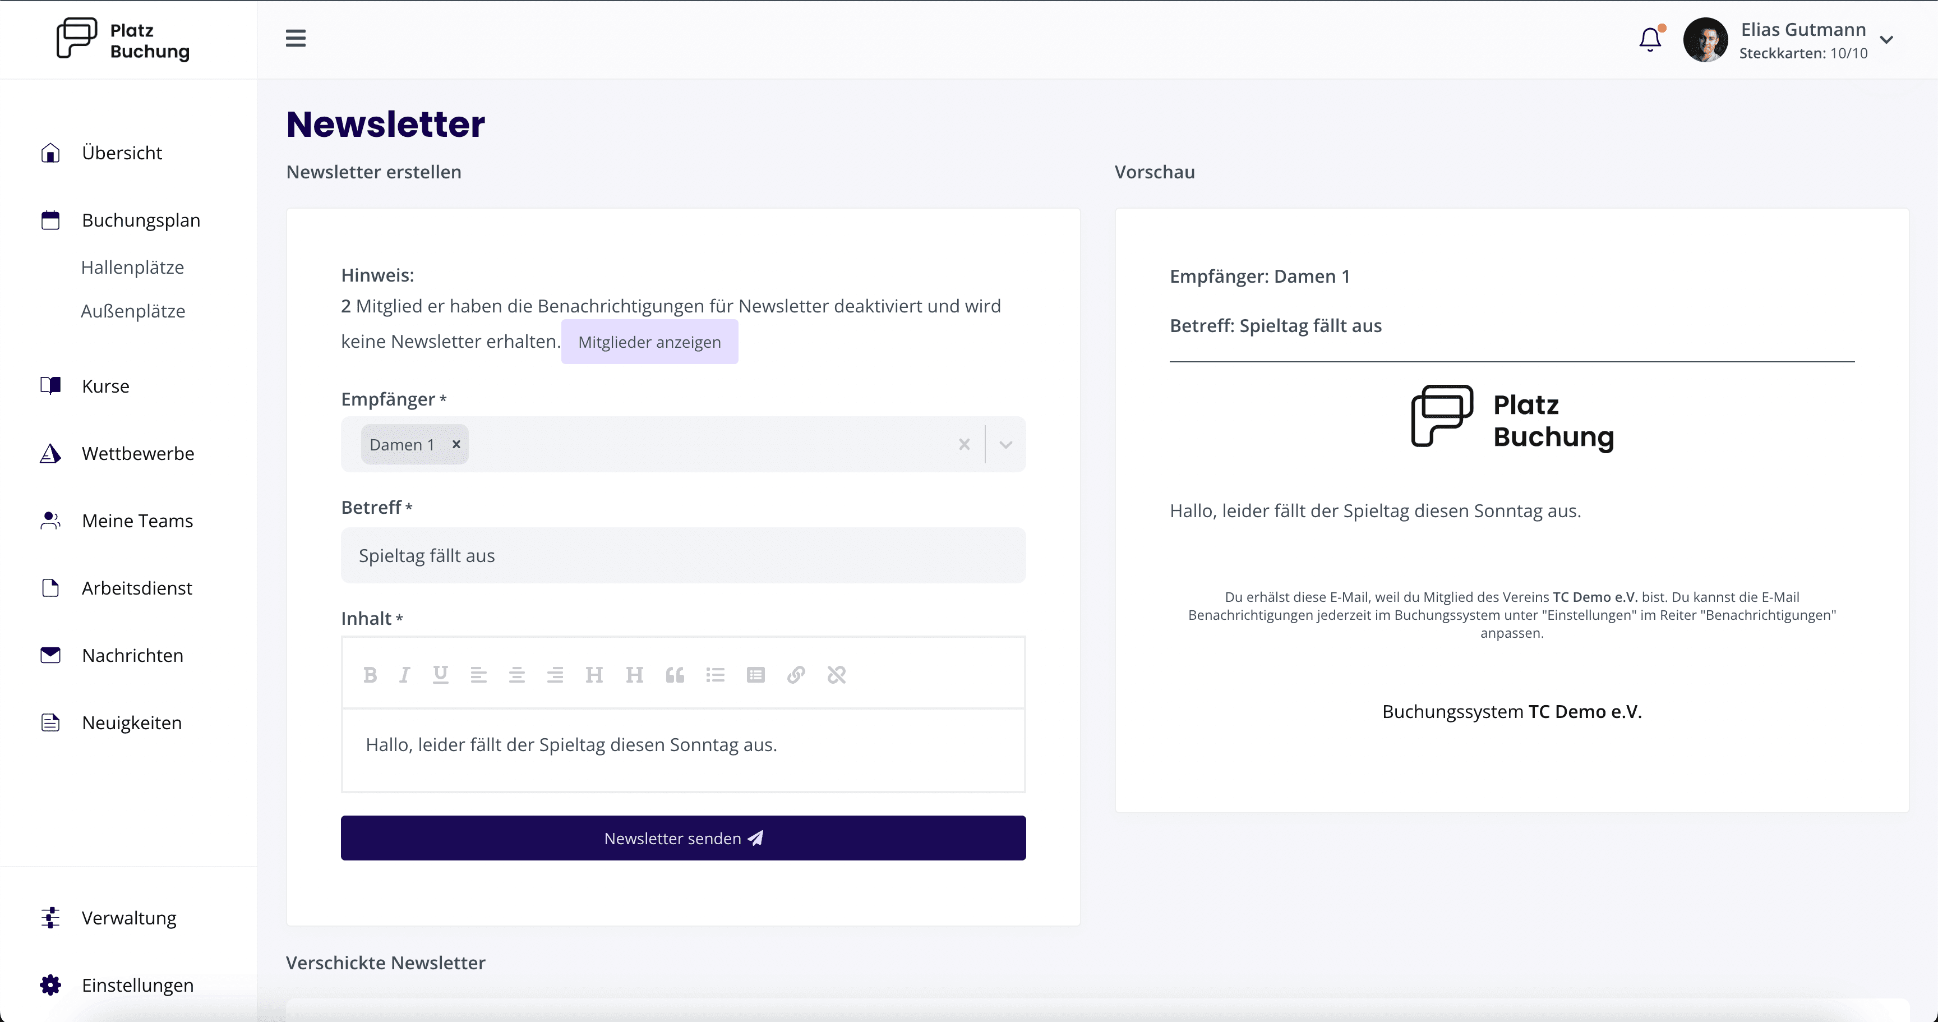Align text left in the editor
Image resolution: width=1938 pixels, height=1022 pixels.
478,675
